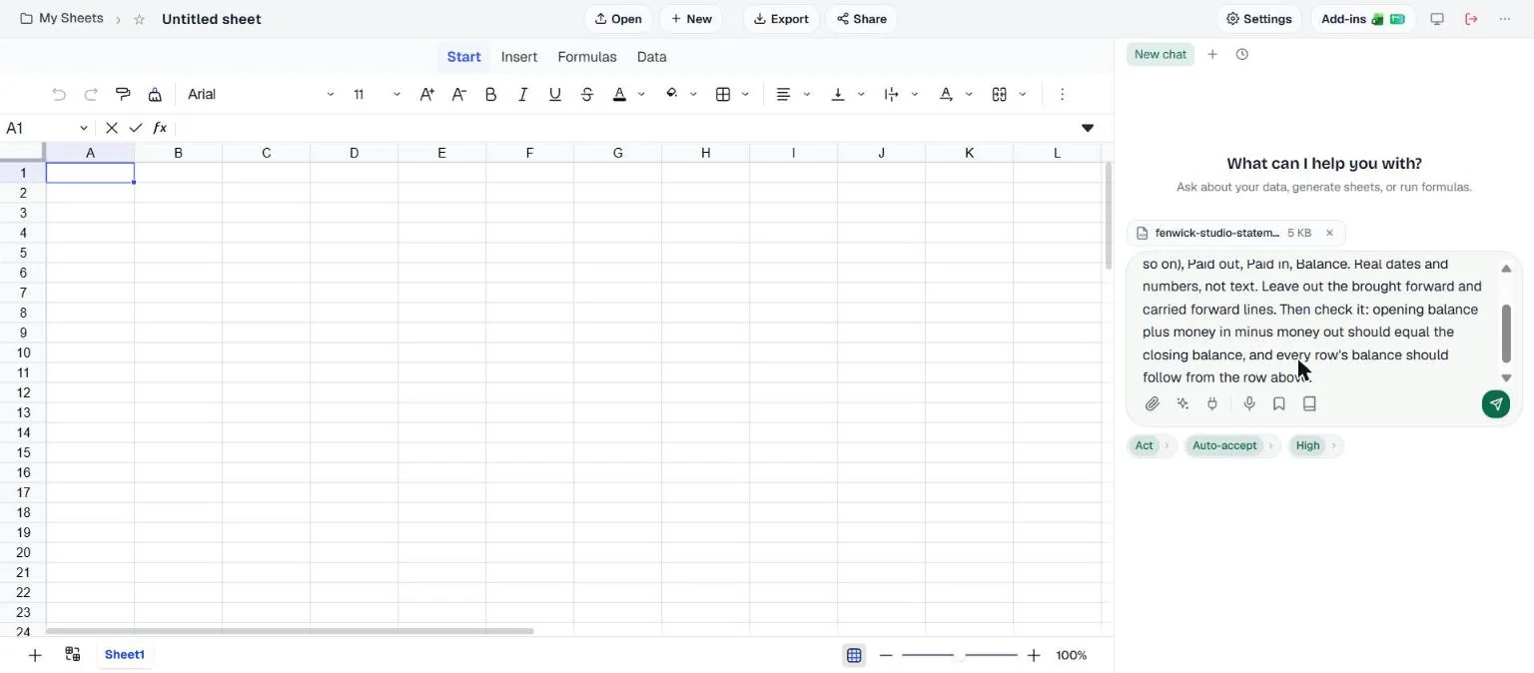
Task: Switch to the Data tab
Action: (x=652, y=57)
